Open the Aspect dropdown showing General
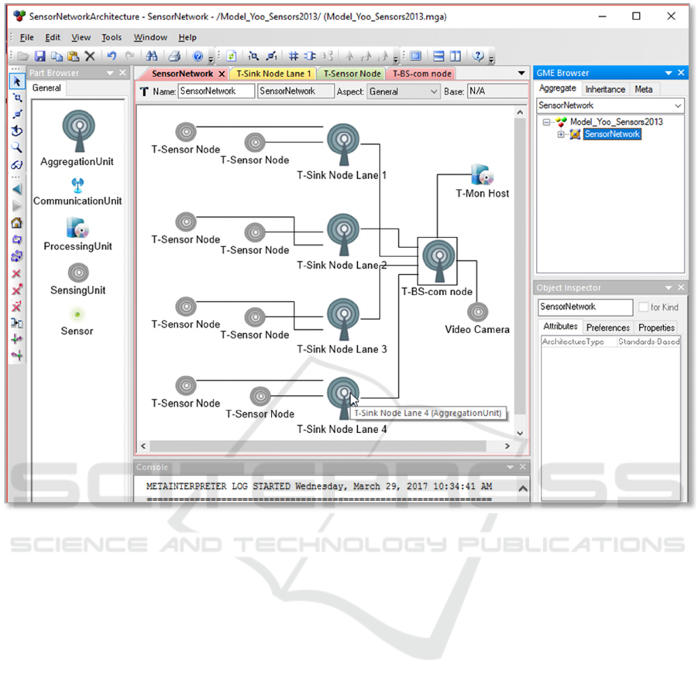The width and height of the screenshot is (698, 687). point(403,91)
